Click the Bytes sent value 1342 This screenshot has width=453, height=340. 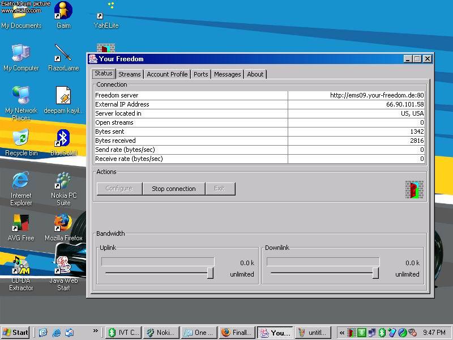tap(417, 131)
